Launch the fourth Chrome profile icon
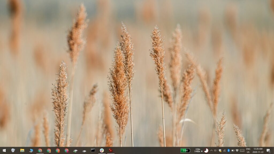This screenshot has height=154, width=274. (66, 151)
